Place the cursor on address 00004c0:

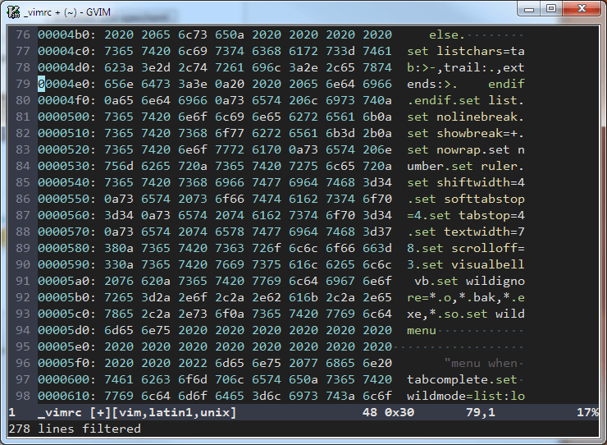coord(66,51)
